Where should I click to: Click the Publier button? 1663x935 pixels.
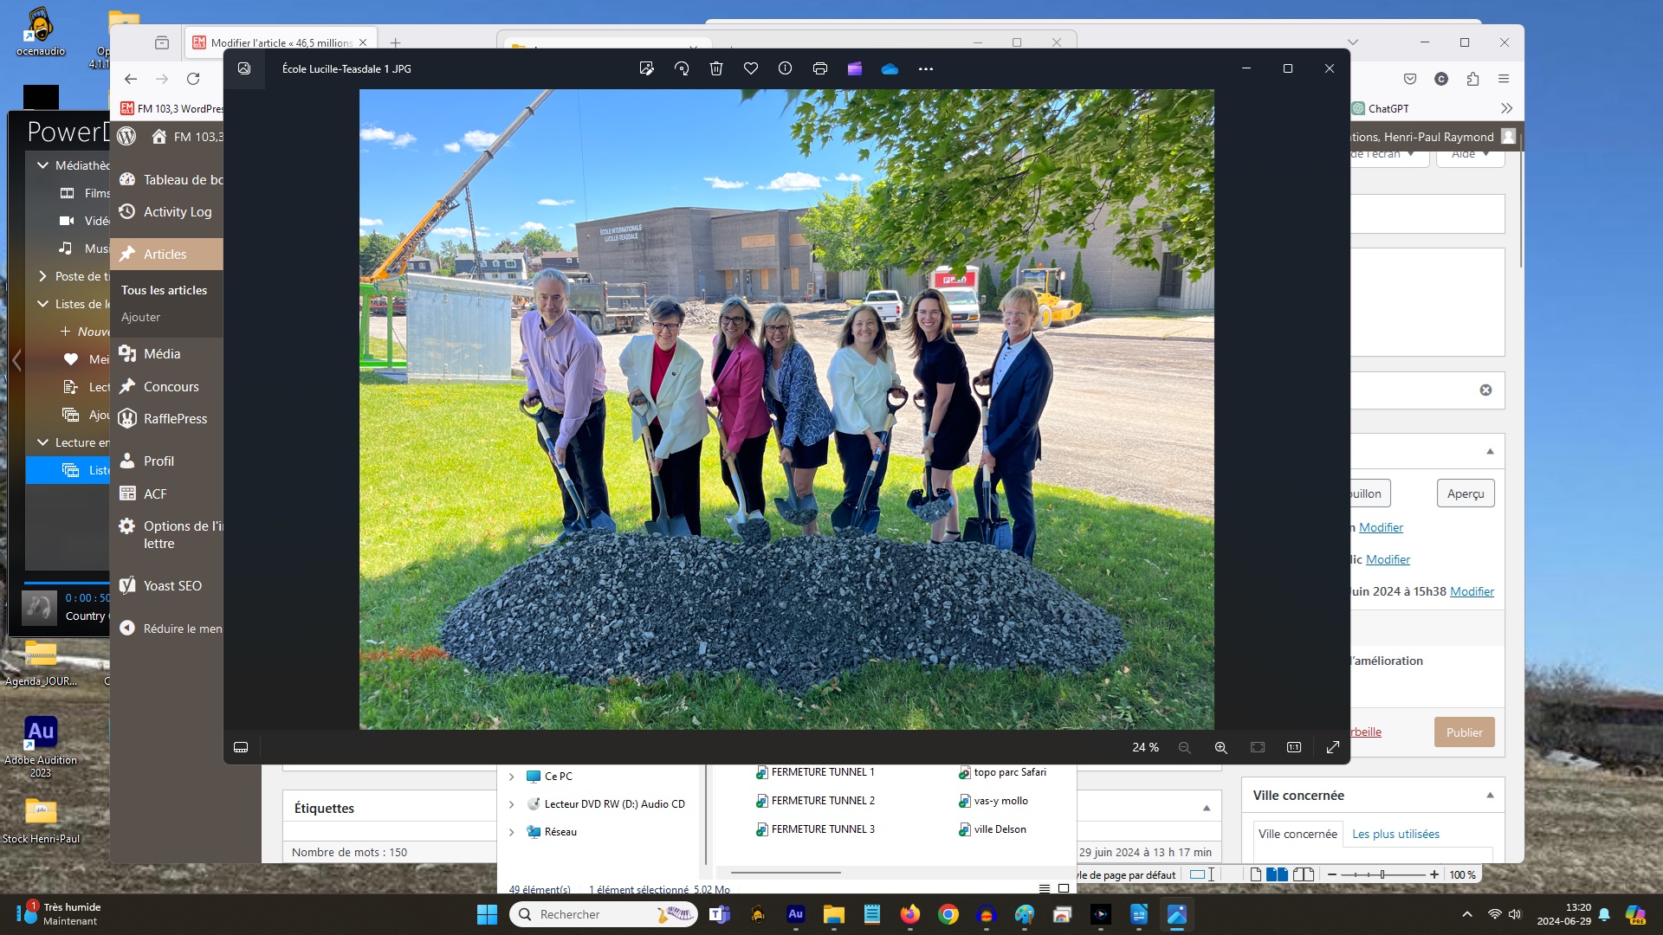[x=1464, y=732]
